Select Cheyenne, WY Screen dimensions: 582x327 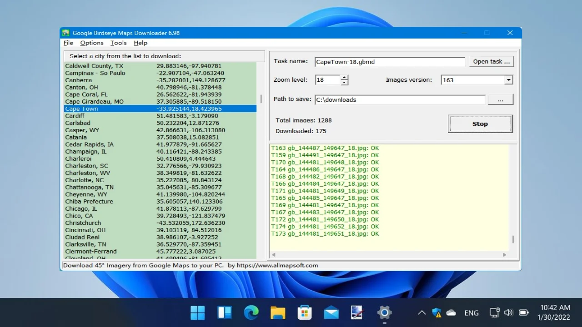click(160, 194)
